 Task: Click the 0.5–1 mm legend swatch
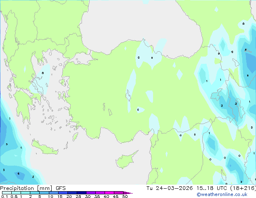point(16,193)
